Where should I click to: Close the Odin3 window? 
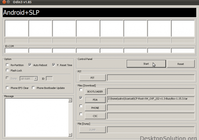pyautogui.click(x=3, y=3)
